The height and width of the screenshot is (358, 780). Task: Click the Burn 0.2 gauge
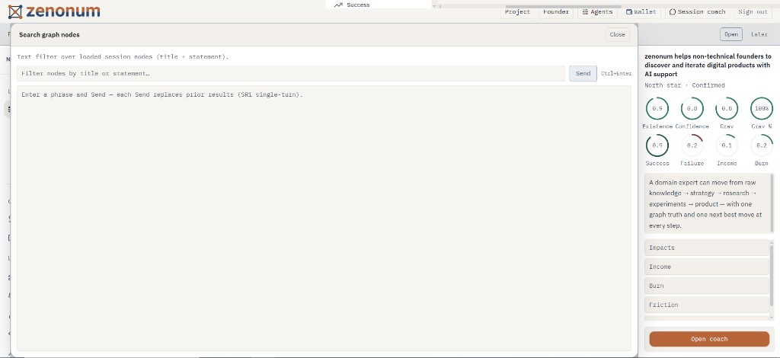pyautogui.click(x=761, y=145)
